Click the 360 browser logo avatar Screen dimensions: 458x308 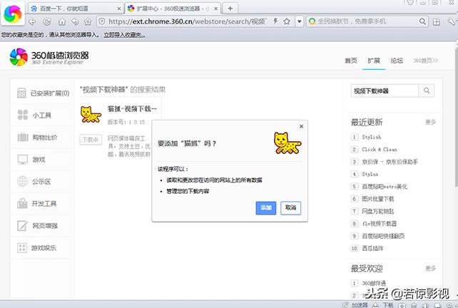[13, 14]
